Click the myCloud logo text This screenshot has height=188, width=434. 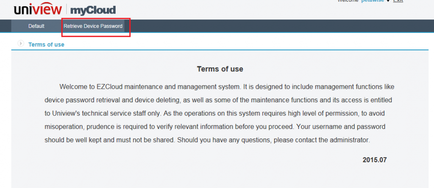(x=93, y=11)
